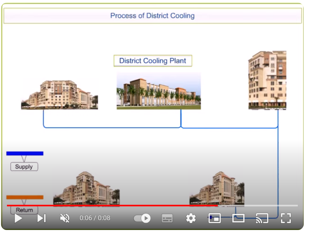Enter full screen mode
The height and width of the screenshot is (232, 309).
(x=286, y=218)
